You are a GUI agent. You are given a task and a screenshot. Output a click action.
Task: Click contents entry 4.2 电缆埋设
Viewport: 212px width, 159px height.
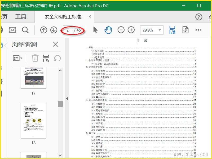click(x=143, y=107)
